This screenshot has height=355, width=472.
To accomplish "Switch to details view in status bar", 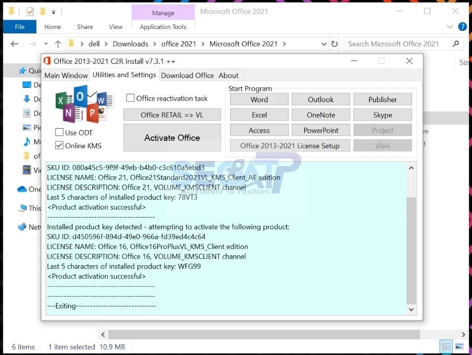I will point(446,347).
